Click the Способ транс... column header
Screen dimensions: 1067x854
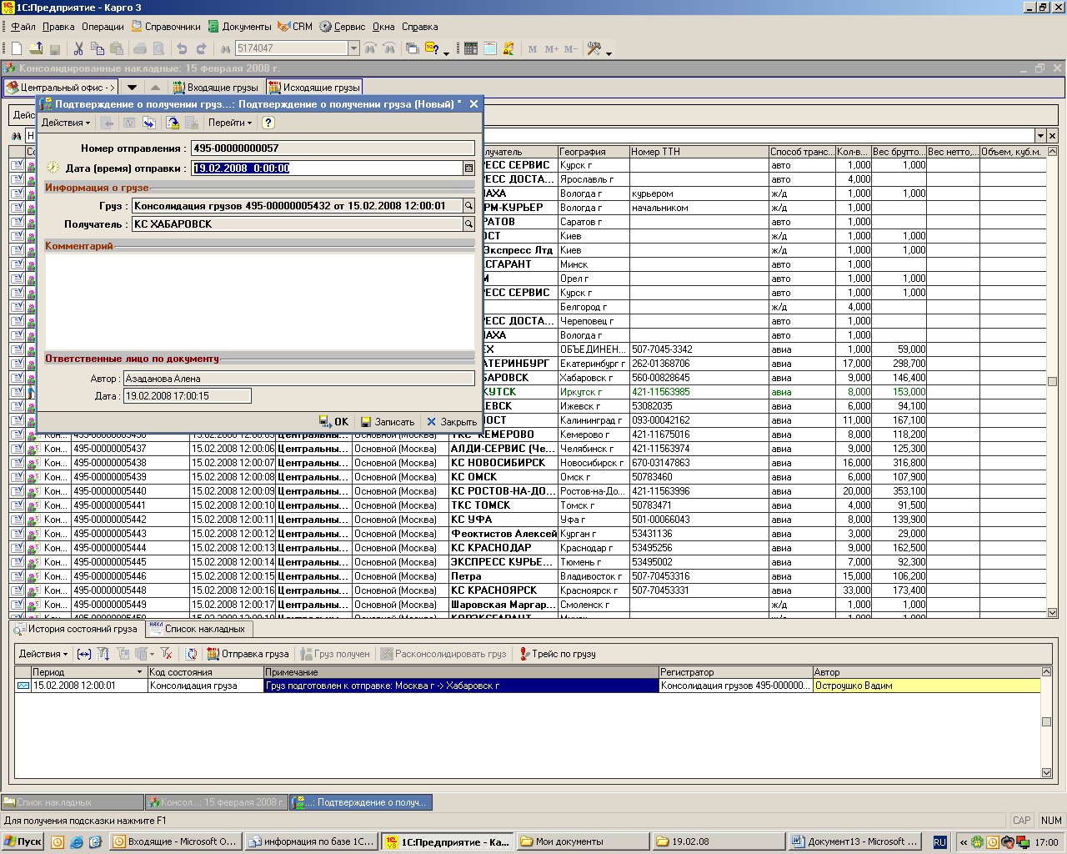(x=801, y=152)
